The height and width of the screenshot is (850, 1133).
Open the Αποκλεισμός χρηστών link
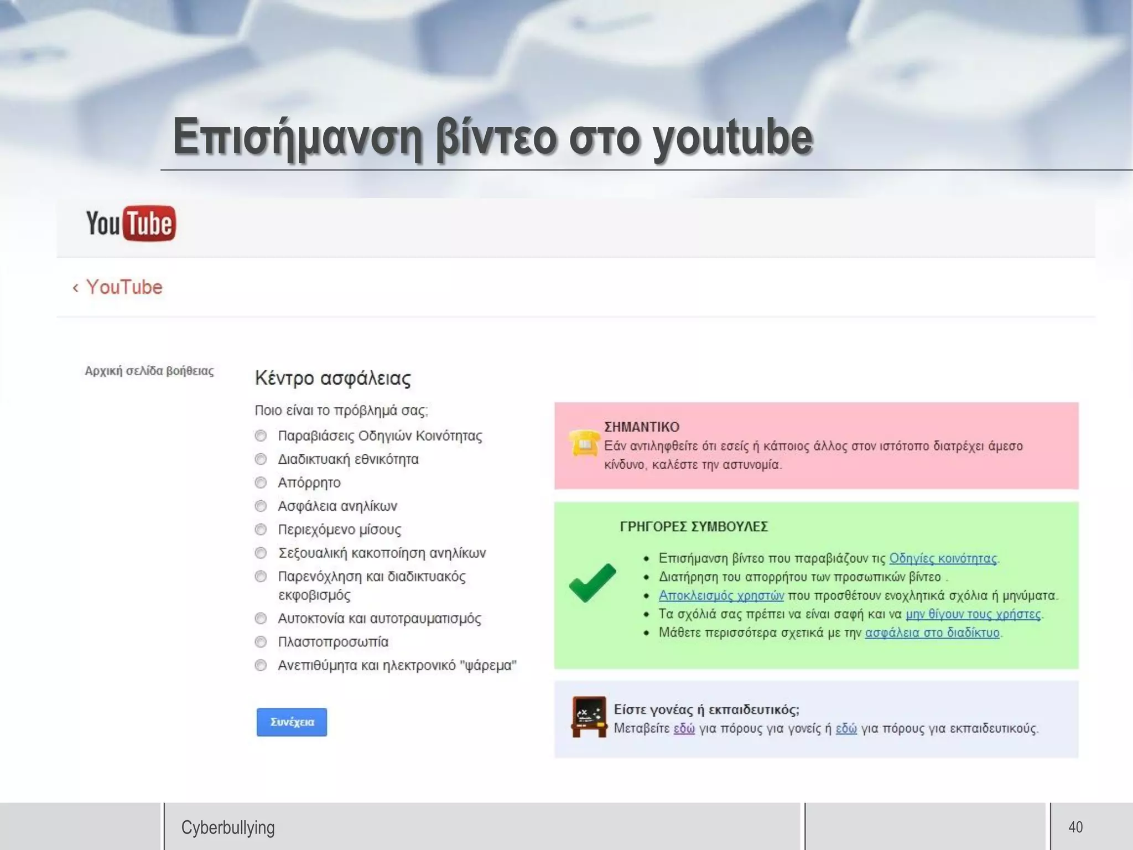tap(721, 595)
